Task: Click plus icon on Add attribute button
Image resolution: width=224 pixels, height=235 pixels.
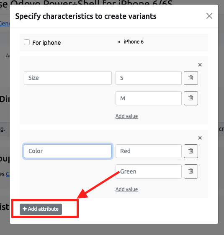Action: point(25,209)
